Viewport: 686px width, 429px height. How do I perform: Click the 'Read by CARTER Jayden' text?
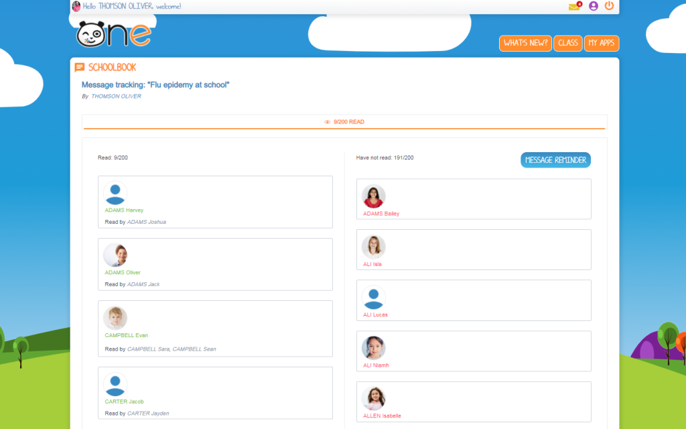(137, 414)
